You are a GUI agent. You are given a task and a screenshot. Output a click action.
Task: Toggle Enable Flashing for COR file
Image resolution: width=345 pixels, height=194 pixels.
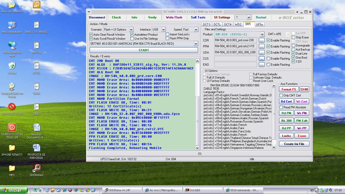pyautogui.click(x=268, y=40)
